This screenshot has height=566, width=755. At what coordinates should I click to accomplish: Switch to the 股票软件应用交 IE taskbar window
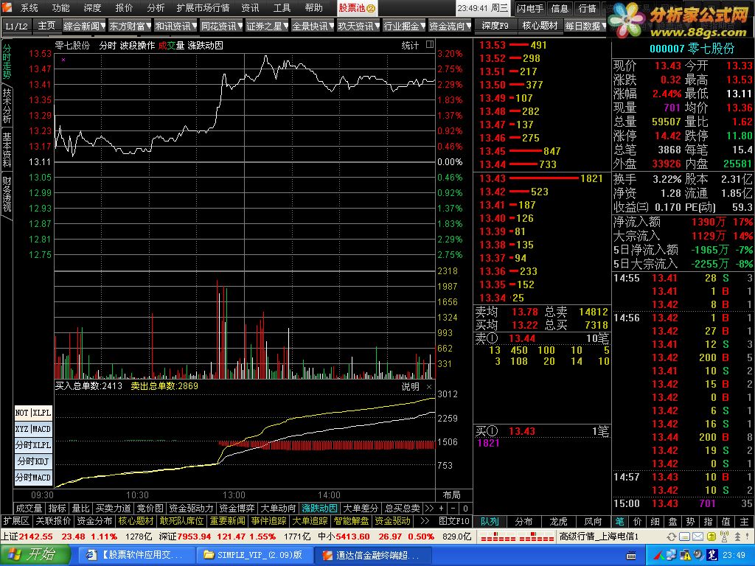[x=136, y=556]
